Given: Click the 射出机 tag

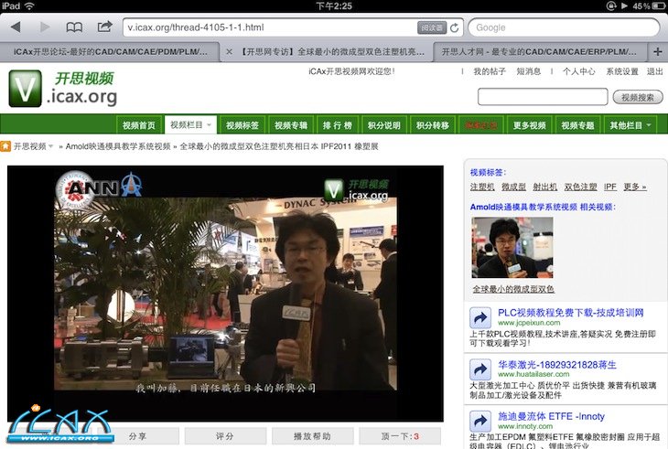Looking at the screenshot, I should click(544, 187).
